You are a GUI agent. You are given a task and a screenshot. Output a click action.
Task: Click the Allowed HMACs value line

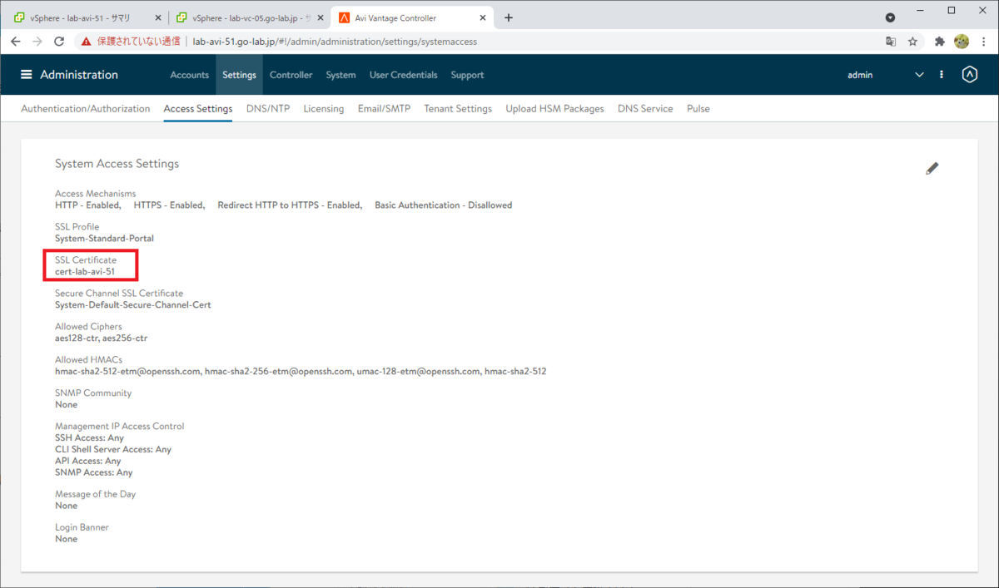(301, 372)
